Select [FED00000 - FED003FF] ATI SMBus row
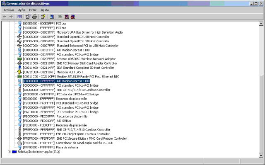 coord(47,121)
